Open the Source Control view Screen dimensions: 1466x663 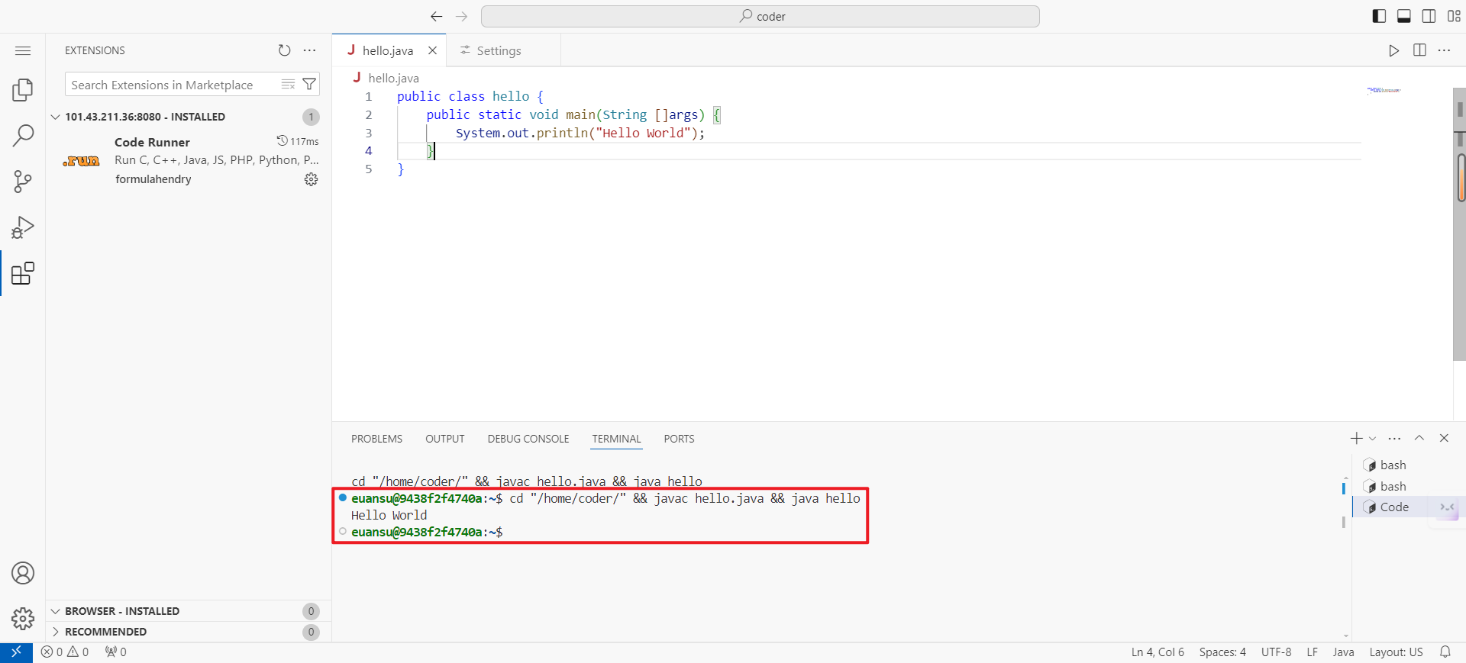pyautogui.click(x=23, y=182)
